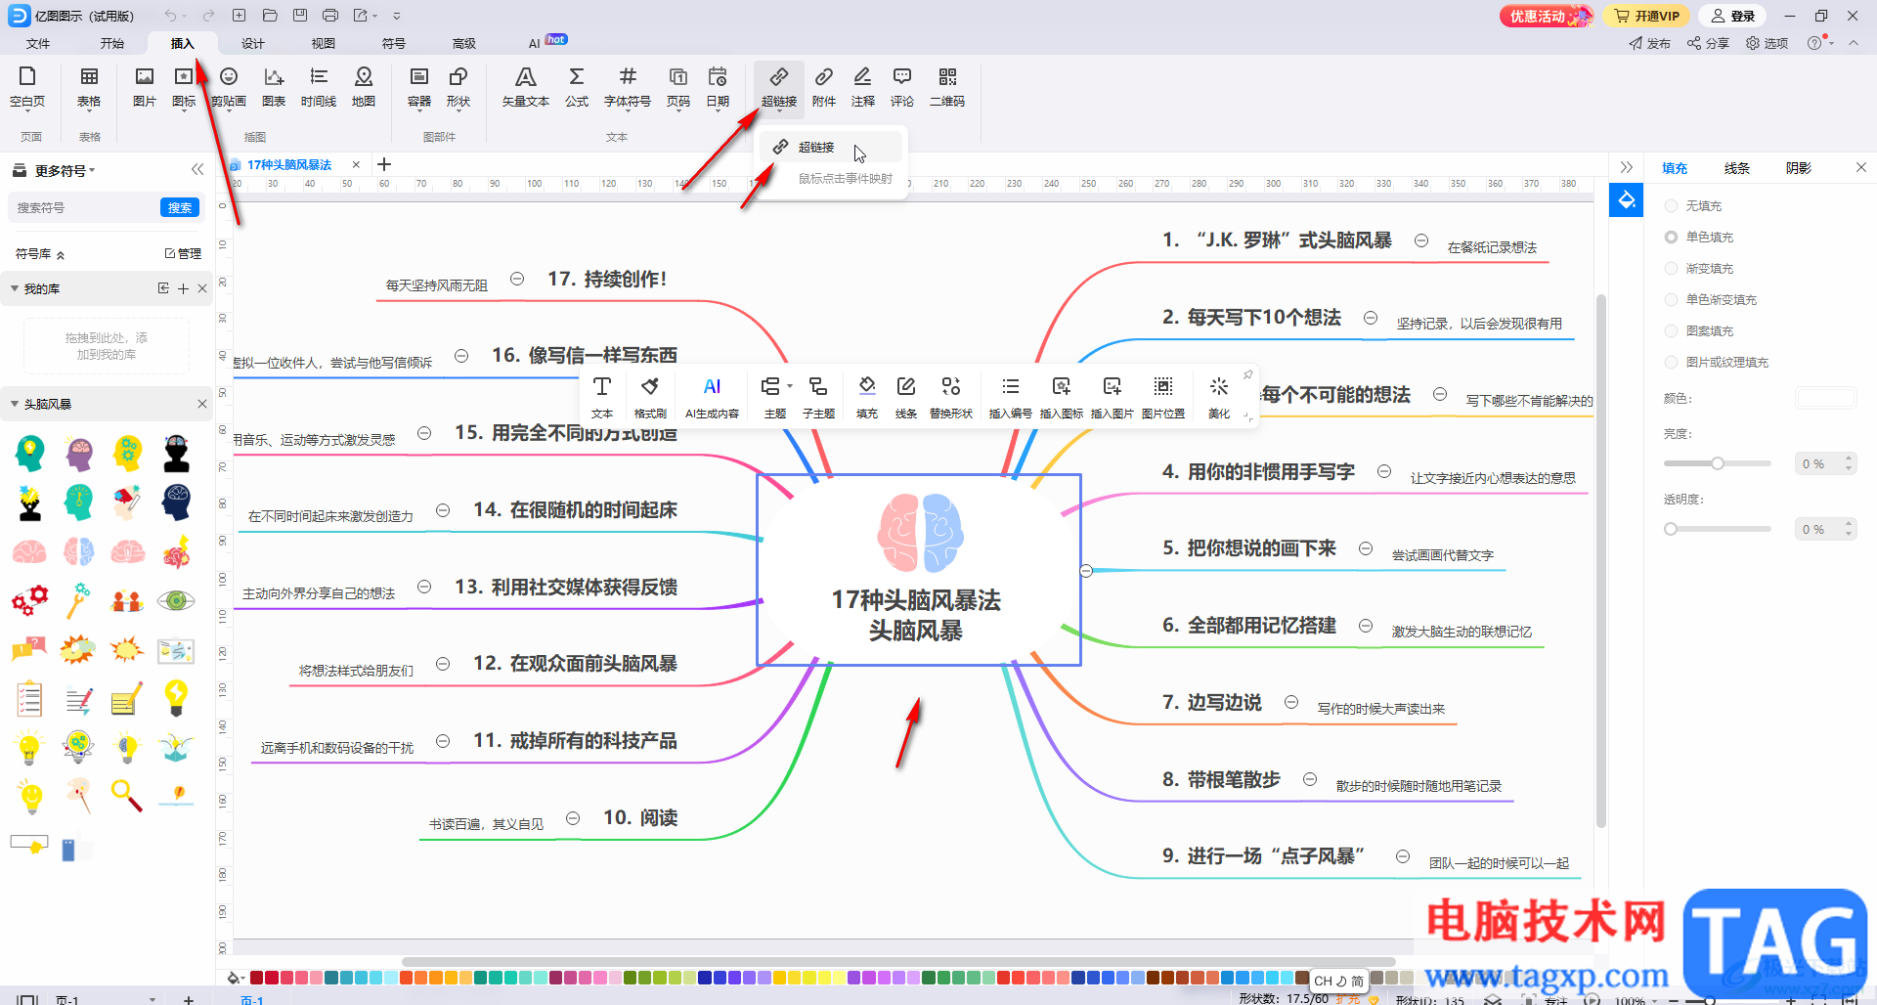Open the quick access toolbar customize dropdown

[x=397, y=16]
